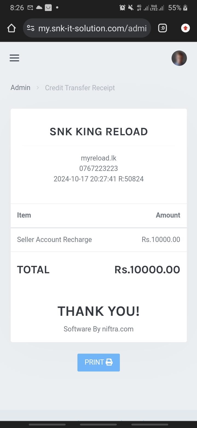Click the Amount column header
Image resolution: width=197 pixels, height=428 pixels.
tap(168, 215)
